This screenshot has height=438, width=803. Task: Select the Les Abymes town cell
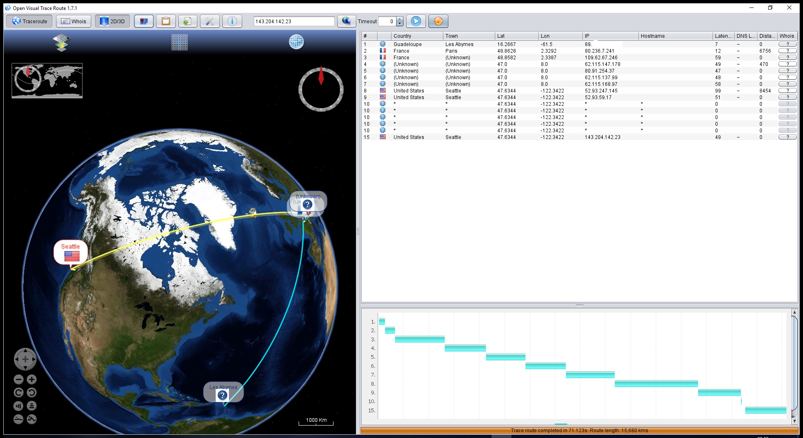click(x=469, y=44)
